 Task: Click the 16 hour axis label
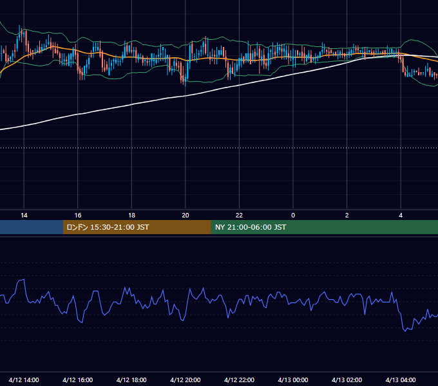pyautogui.click(x=78, y=216)
